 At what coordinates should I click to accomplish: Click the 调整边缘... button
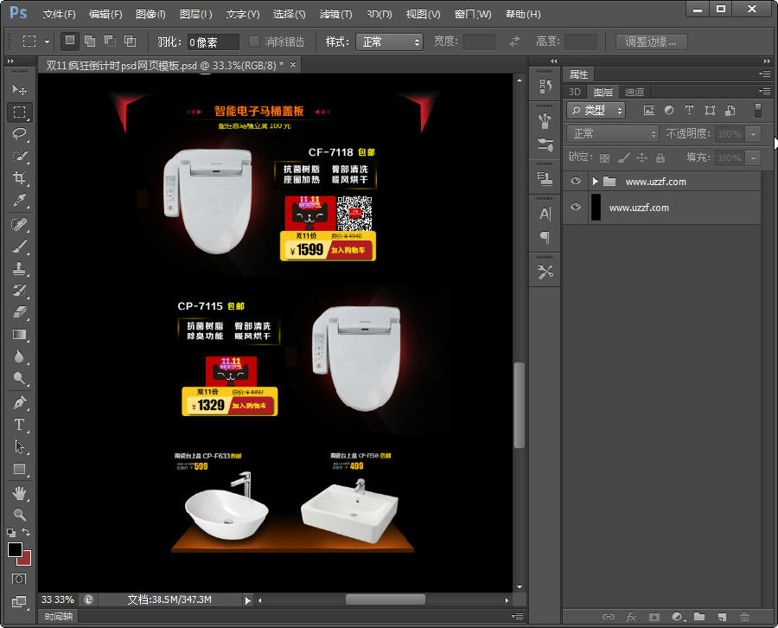(651, 42)
